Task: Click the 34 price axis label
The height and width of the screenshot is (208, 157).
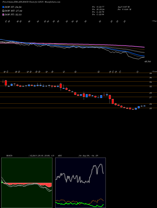Action: tap(150, 82)
